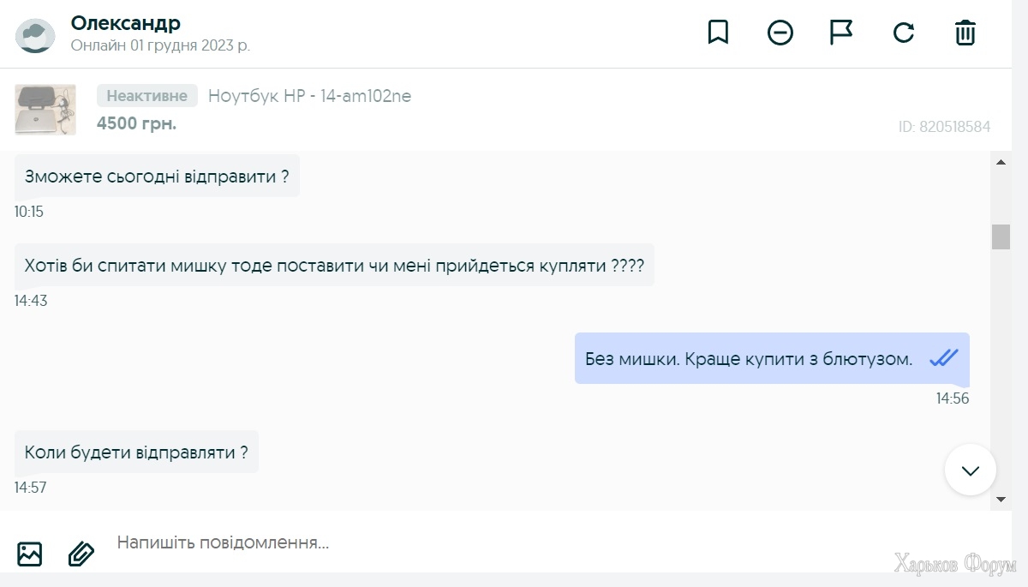Click the 4500 грн. price
Screen dimensions: 1028x587
coord(136,123)
